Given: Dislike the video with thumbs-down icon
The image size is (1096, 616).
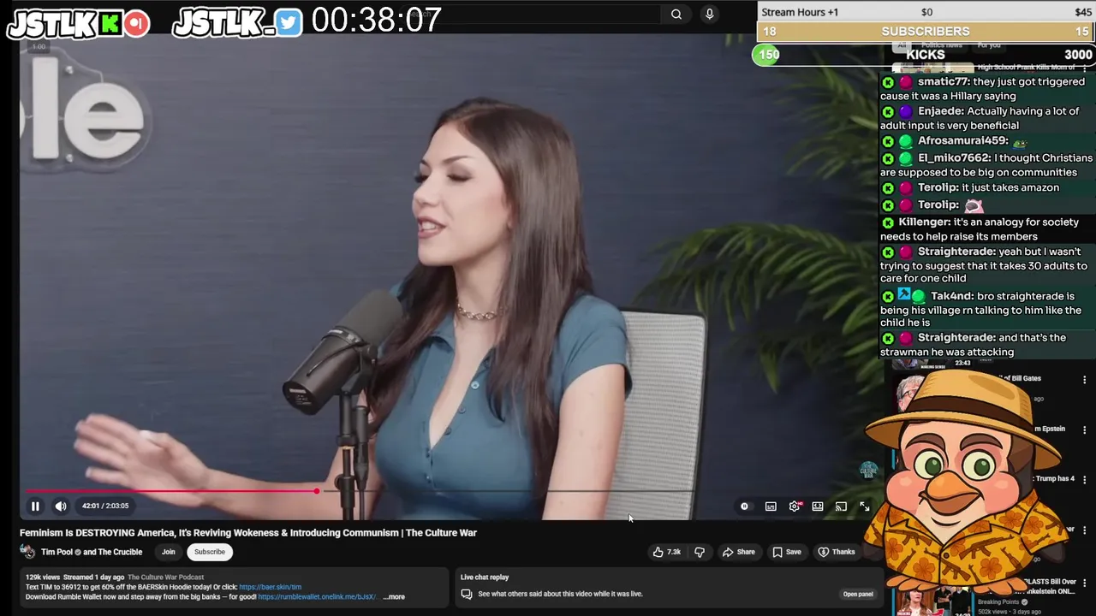Looking at the screenshot, I should pyautogui.click(x=700, y=552).
